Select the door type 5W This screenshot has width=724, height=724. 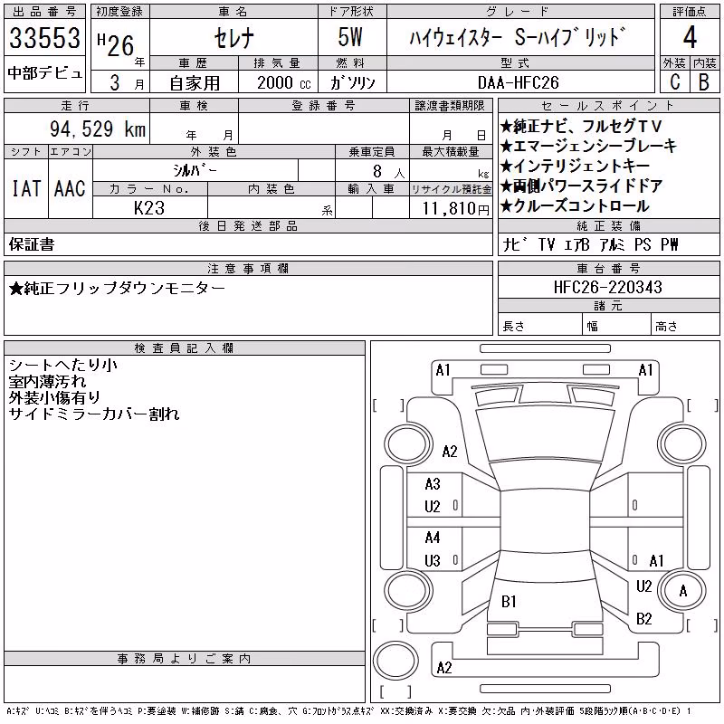pos(350,37)
